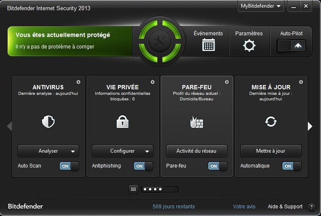Click the central wrench tools button
321x216 pixels.
point(160,41)
